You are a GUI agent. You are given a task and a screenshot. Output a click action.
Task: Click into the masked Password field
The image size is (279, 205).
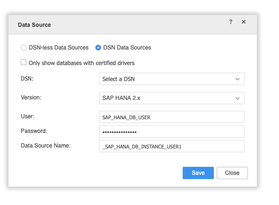click(x=172, y=131)
